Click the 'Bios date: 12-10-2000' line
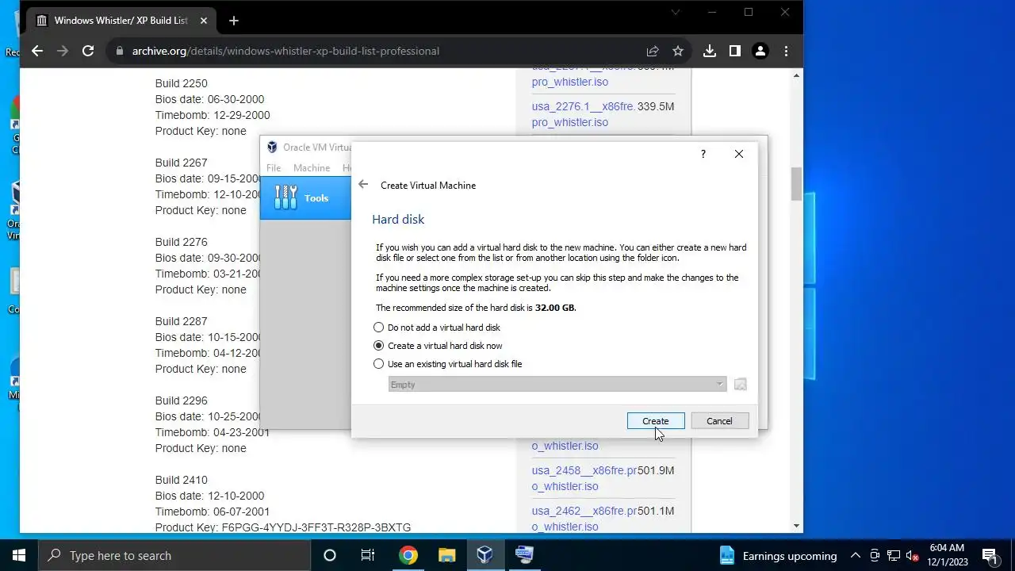Image resolution: width=1015 pixels, height=571 pixels. [209, 496]
